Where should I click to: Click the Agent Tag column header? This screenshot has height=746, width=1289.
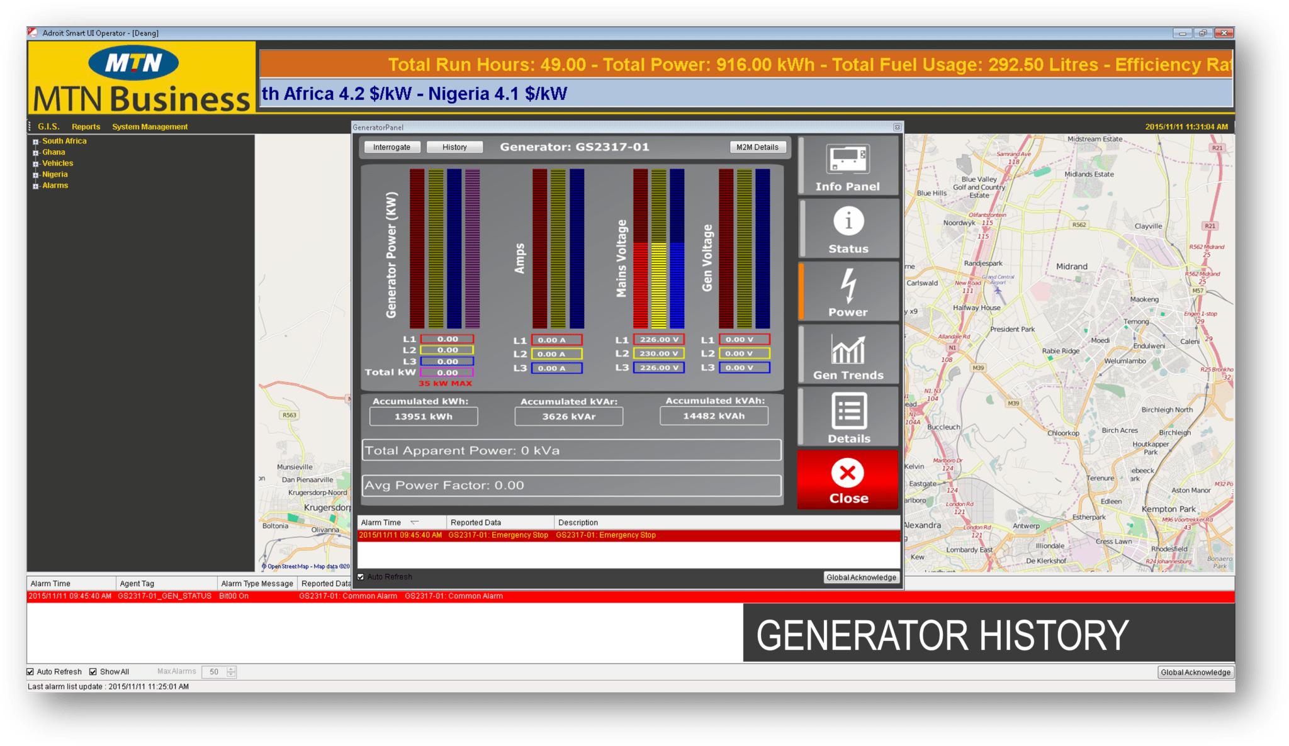click(x=166, y=584)
